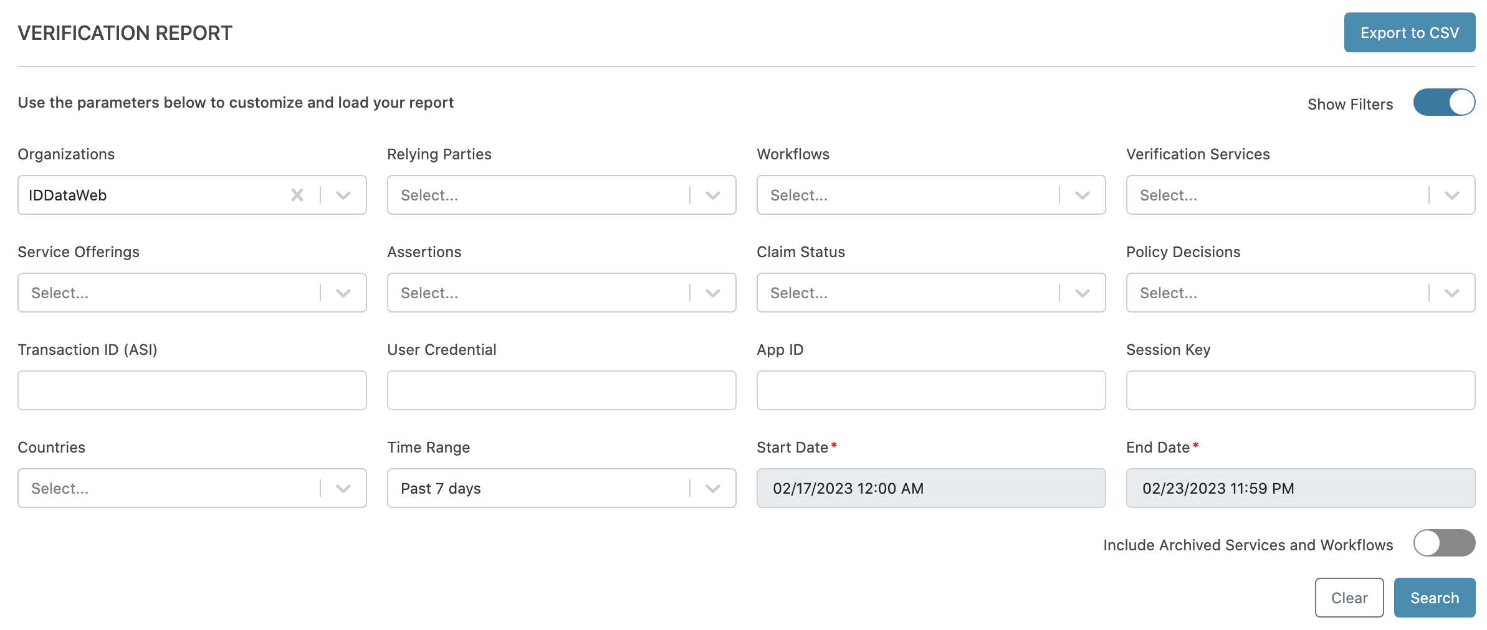Screen dimensions: 1487x630
Task: Open the Service Offerings chevron
Action: (343, 293)
